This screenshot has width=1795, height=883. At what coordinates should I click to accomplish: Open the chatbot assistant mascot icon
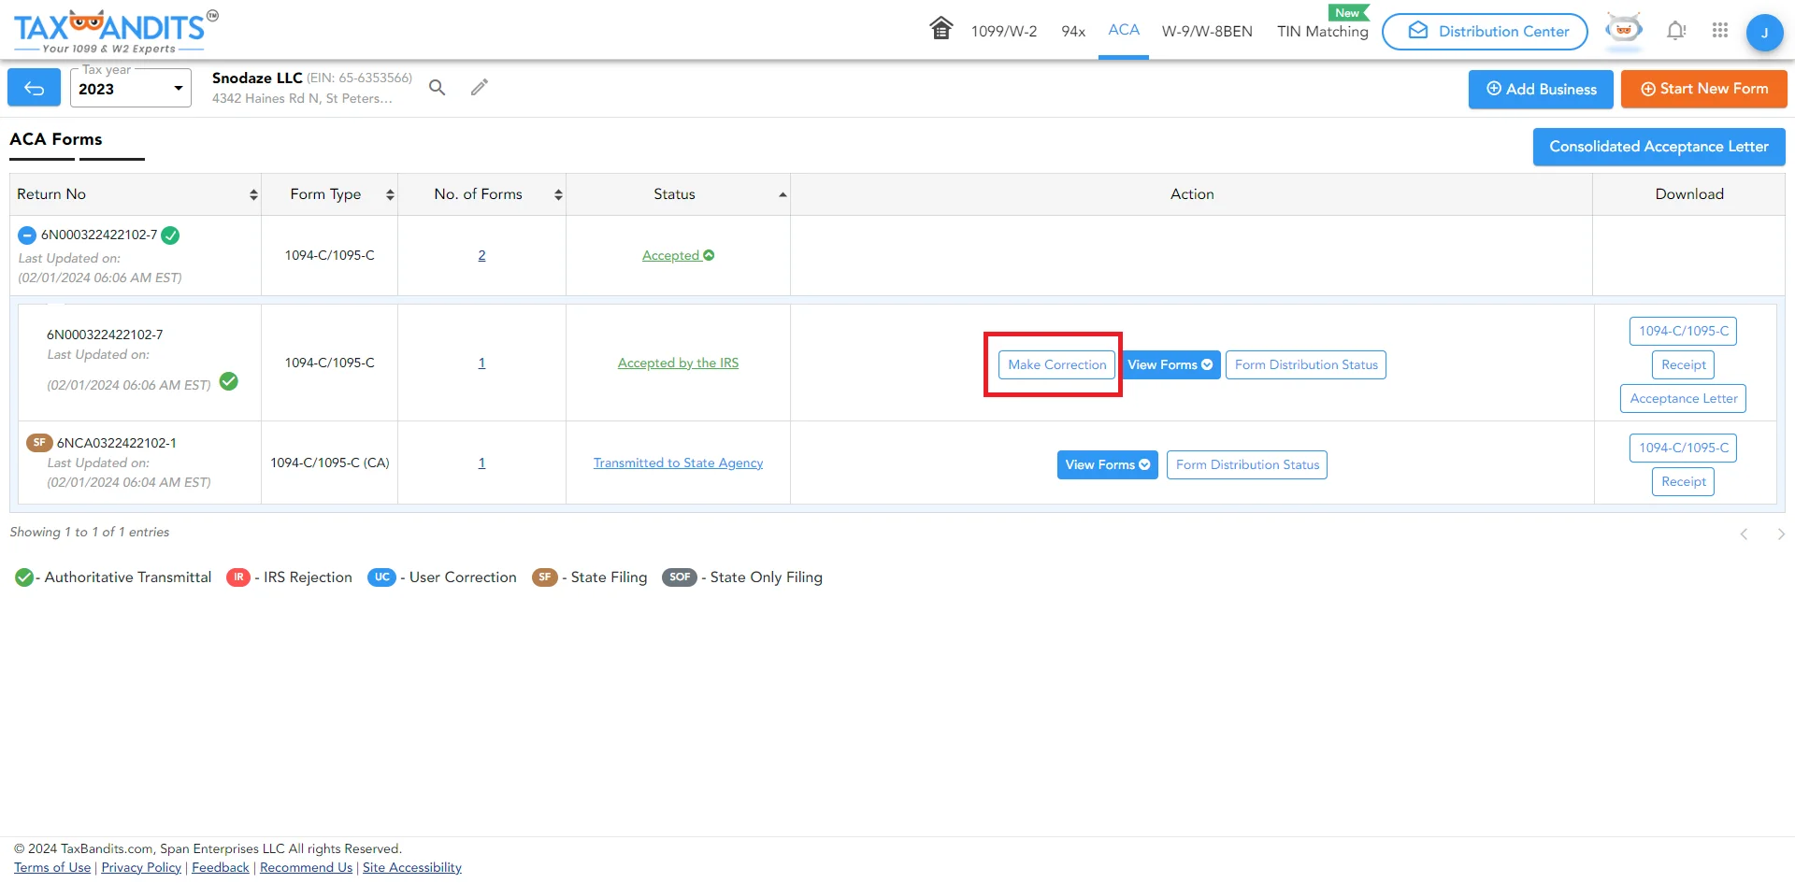[x=1624, y=30]
